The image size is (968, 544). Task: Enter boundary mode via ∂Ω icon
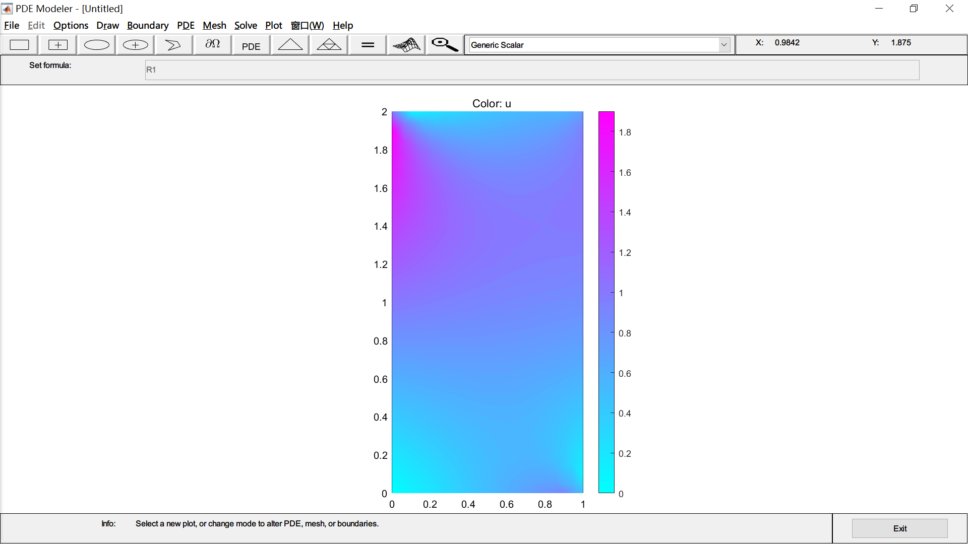pos(212,45)
